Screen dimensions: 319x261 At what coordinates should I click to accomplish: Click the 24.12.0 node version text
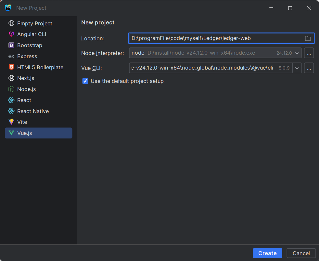(x=284, y=53)
